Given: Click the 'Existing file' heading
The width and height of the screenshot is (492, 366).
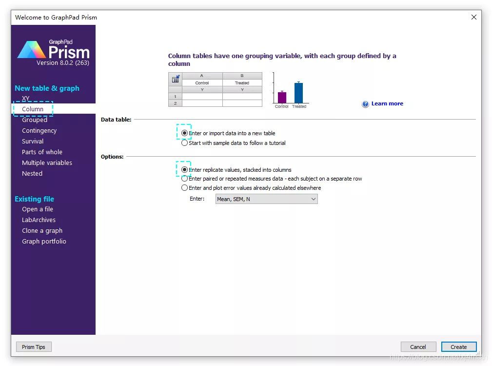Looking at the screenshot, I should 34,199.
